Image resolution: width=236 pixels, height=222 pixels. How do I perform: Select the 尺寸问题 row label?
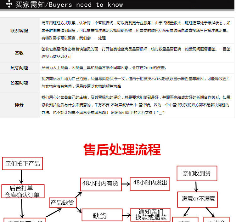click(19, 68)
